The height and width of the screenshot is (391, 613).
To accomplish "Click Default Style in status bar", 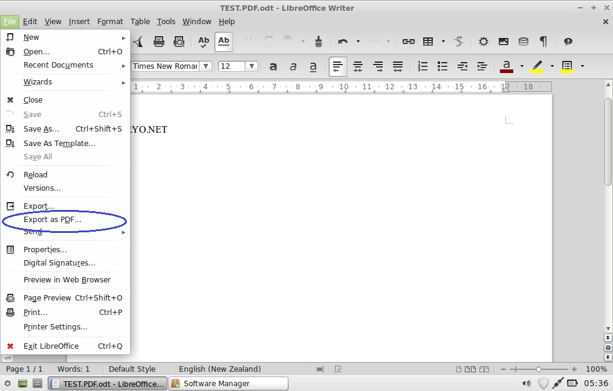I will [132, 369].
